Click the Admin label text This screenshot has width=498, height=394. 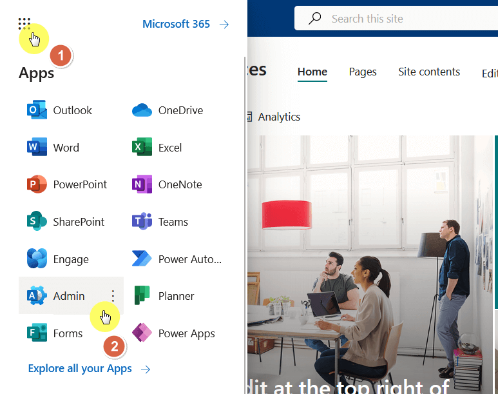coord(69,296)
